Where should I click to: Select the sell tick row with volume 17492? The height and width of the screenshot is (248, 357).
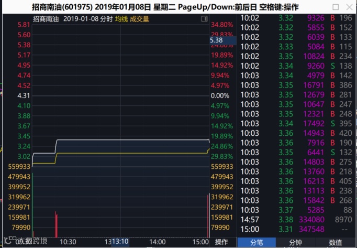point(296,123)
